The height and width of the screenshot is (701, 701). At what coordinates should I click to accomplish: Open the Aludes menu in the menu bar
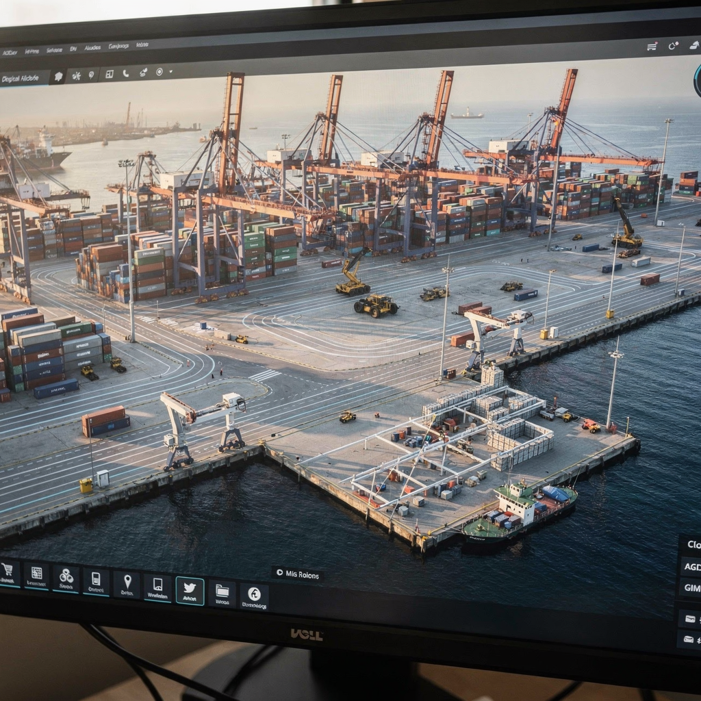pyautogui.click(x=92, y=47)
